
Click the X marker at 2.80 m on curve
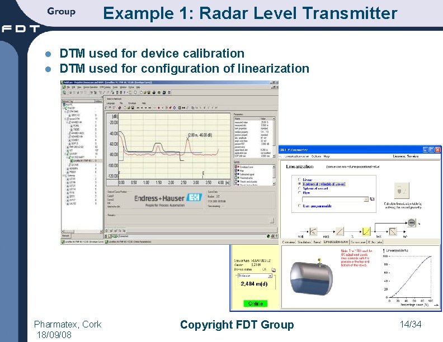(x=188, y=137)
